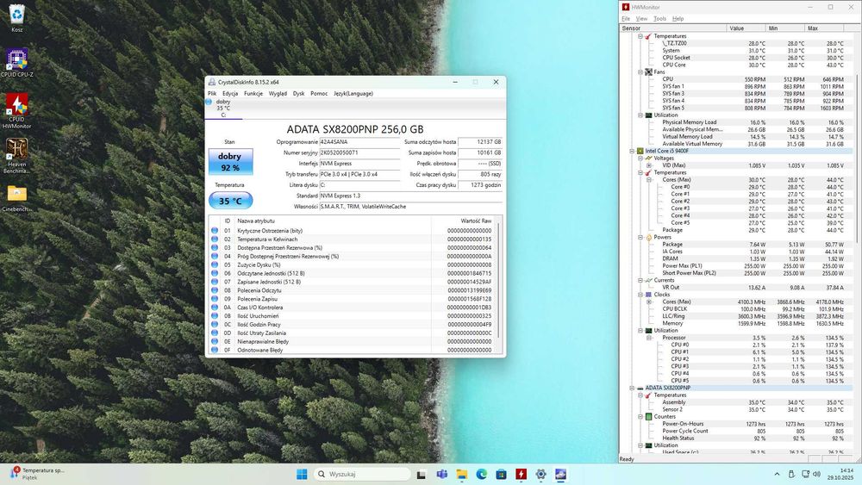Open Microsoft Teams from the taskbar

pyautogui.click(x=442, y=474)
